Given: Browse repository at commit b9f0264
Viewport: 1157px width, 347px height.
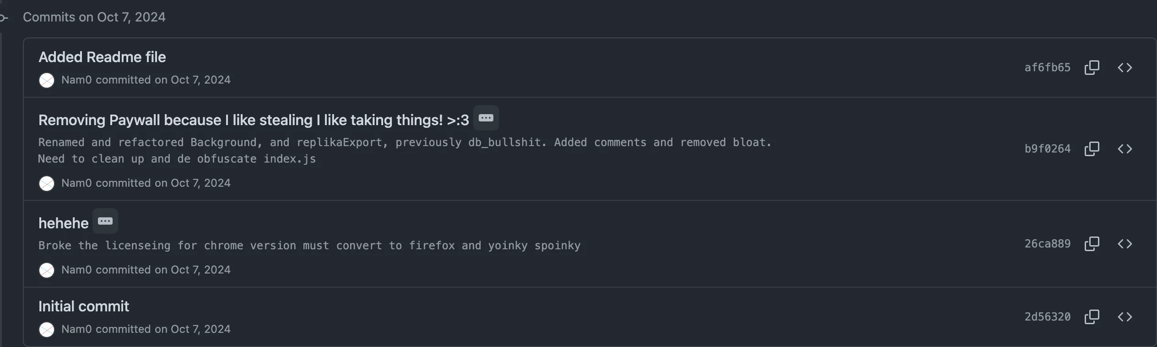Looking at the screenshot, I should tap(1125, 149).
